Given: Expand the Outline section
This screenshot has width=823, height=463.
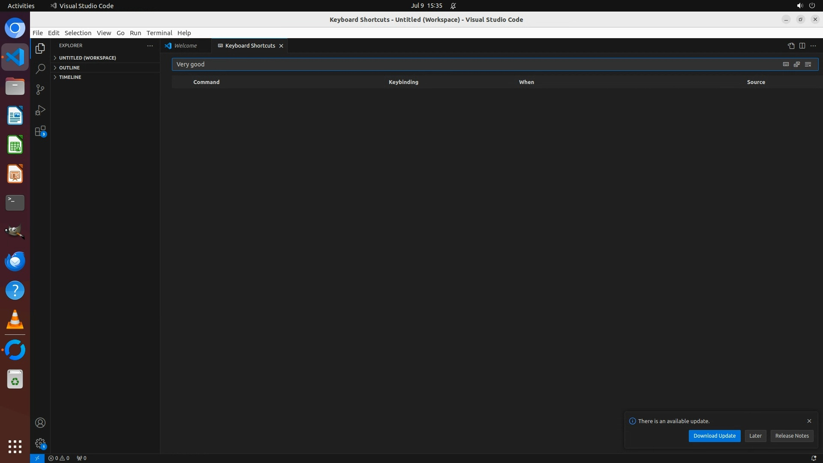Looking at the screenshot, I should 69,68.
